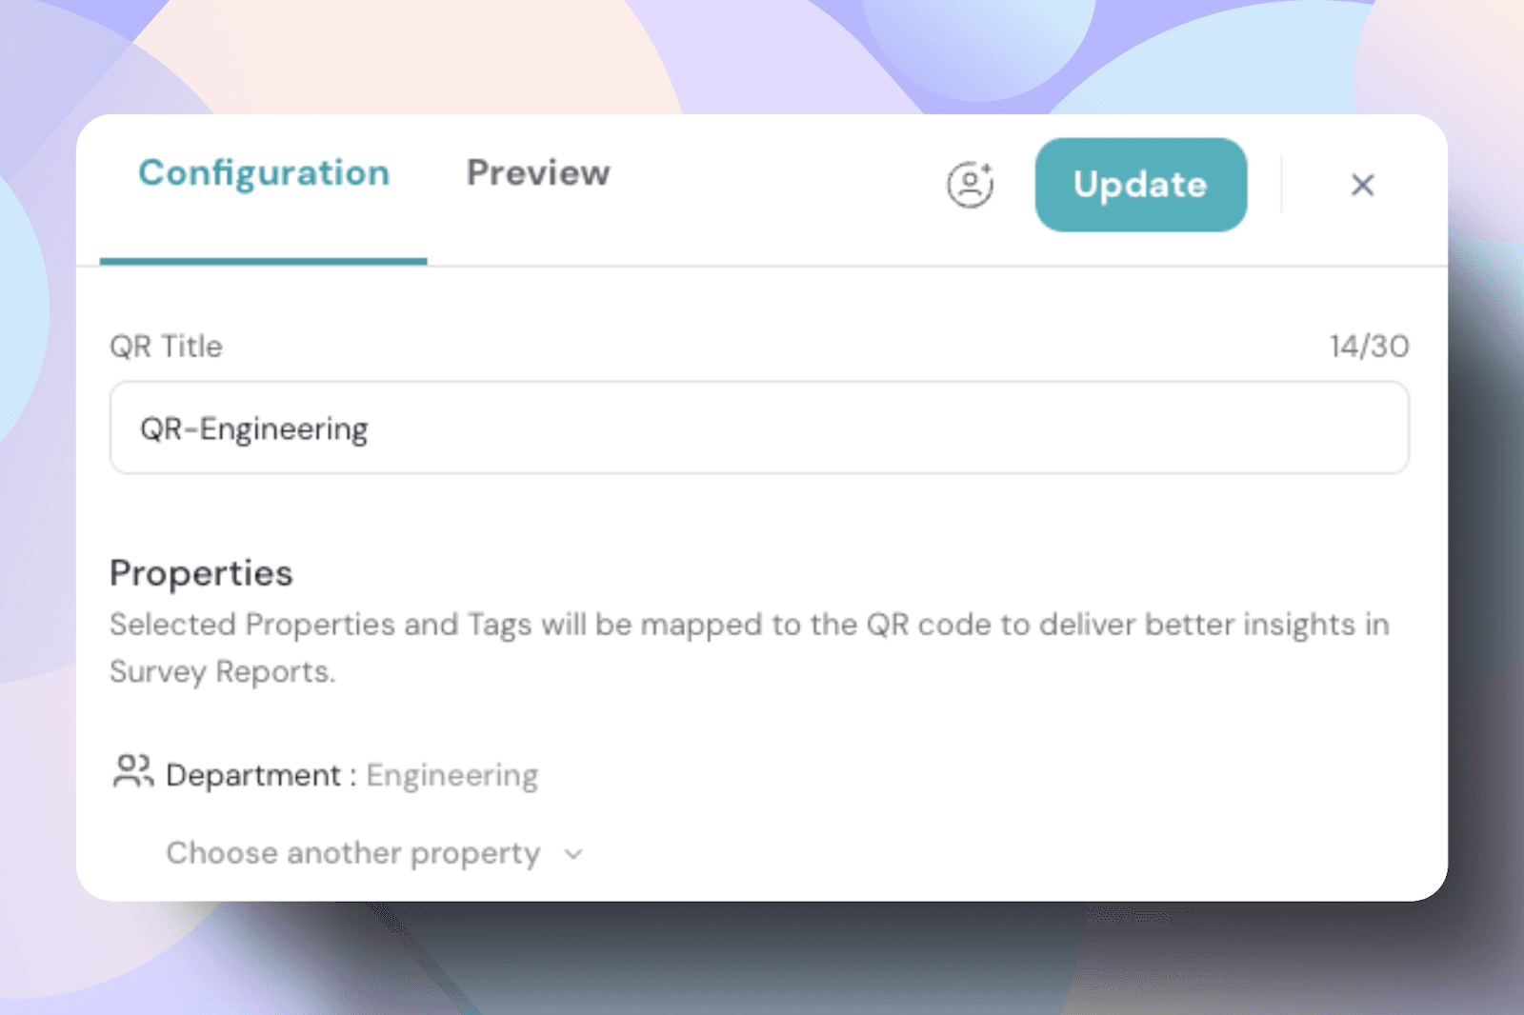Viewport: 1524px width, 1015px height.
Task: Click the teal underline below Configuration
Action: pos(263,261)
